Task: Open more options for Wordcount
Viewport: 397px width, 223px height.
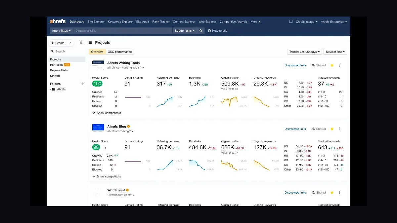Action: pyautogui.click(x=340, y=193)
